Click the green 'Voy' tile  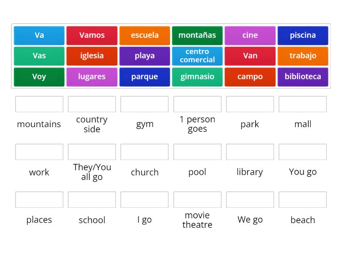tap(39, 77)
